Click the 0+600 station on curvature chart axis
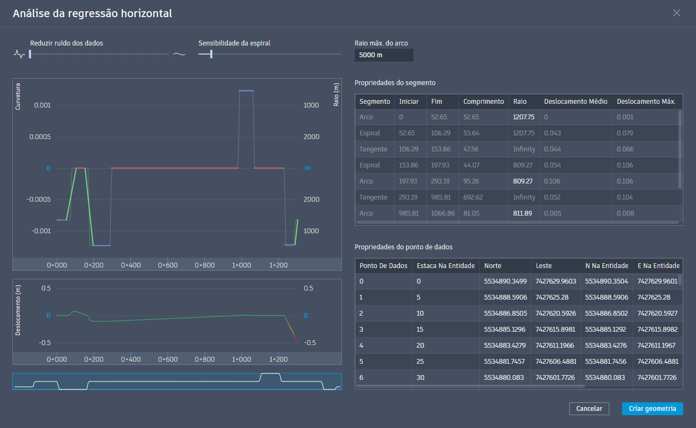 coord(167,265)
